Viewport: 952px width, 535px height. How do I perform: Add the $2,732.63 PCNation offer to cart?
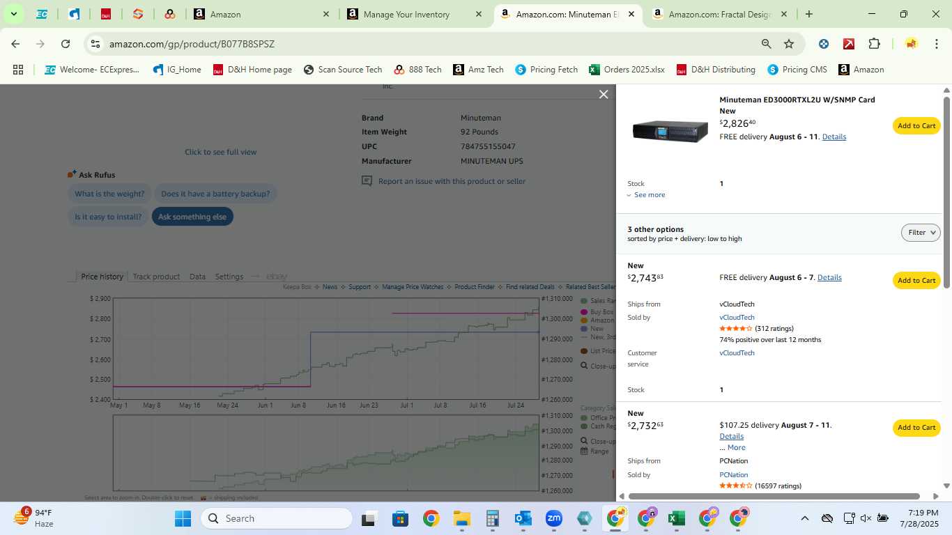[916, 428]
